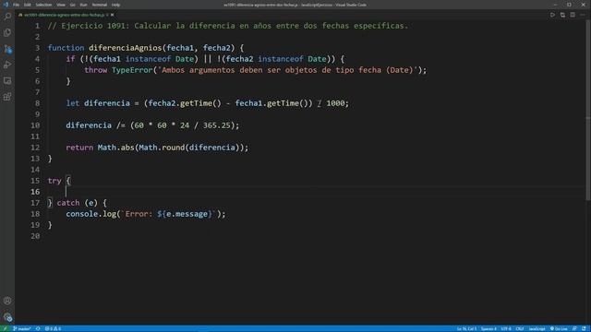Viewport: 591px width, 332px height.
Task: Click 'let' keyword on line 8
Action: (x=73, y=103)
